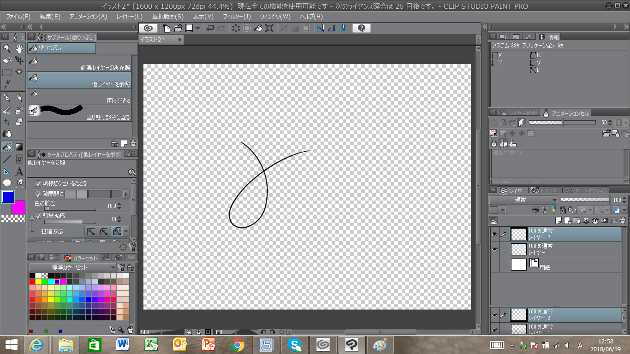Open the 通常 blending mode dropdown
The width and height of the screenshot is (630, 354).
tap(523, 200)
